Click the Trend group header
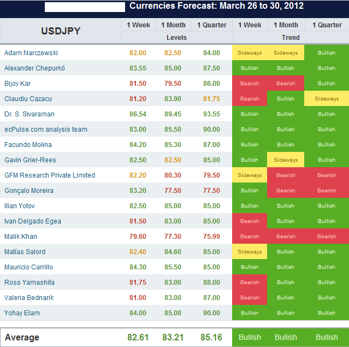 [x=291, y=38]
